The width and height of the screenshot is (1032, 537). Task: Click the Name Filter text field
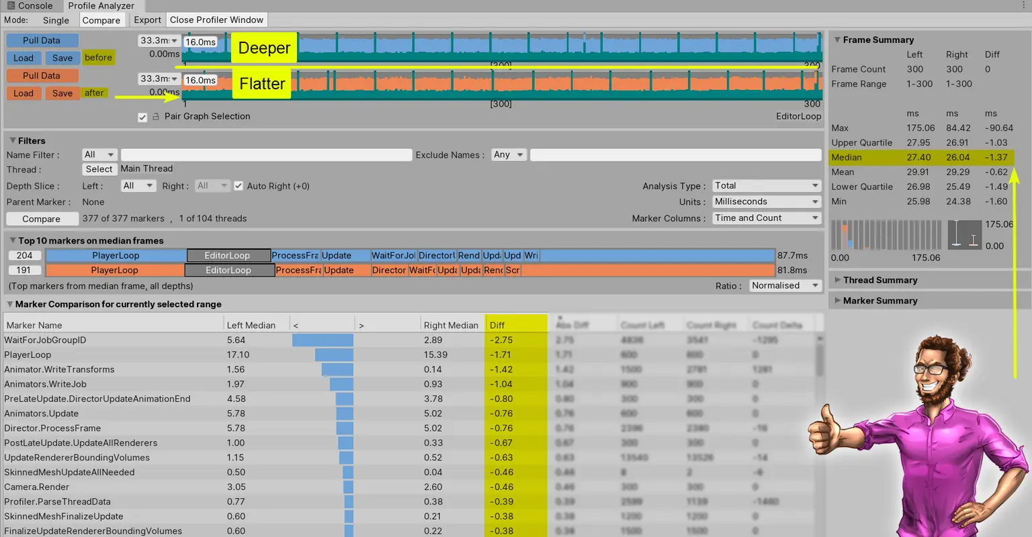coord(266,155)
